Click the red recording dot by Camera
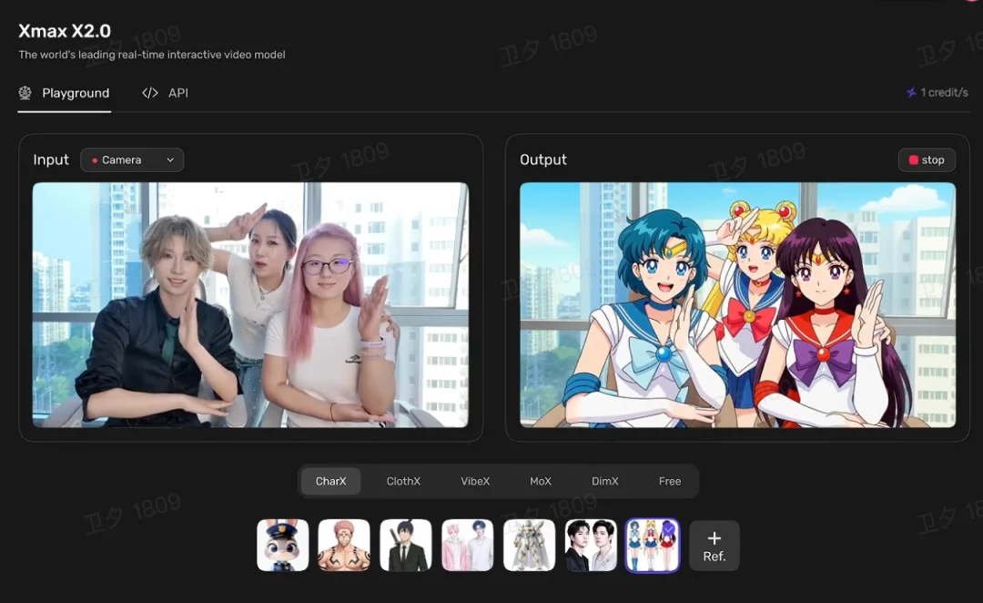This screenshot has height=603, width=983. click(x=95, y=160)
